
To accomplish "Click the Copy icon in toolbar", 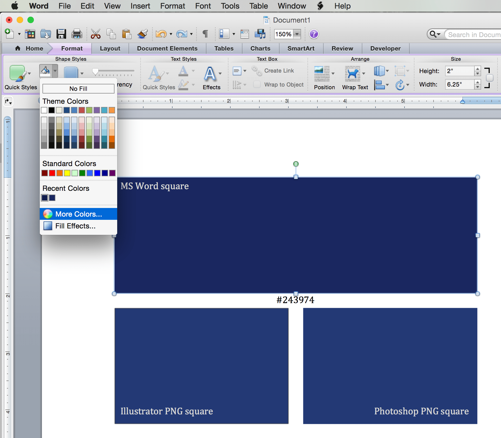I will 111,34.
